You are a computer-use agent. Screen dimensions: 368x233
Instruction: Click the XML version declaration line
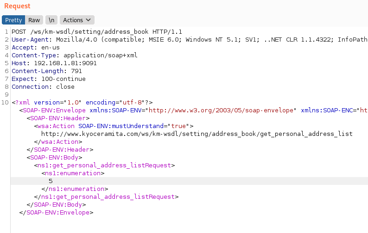point(82,102)
